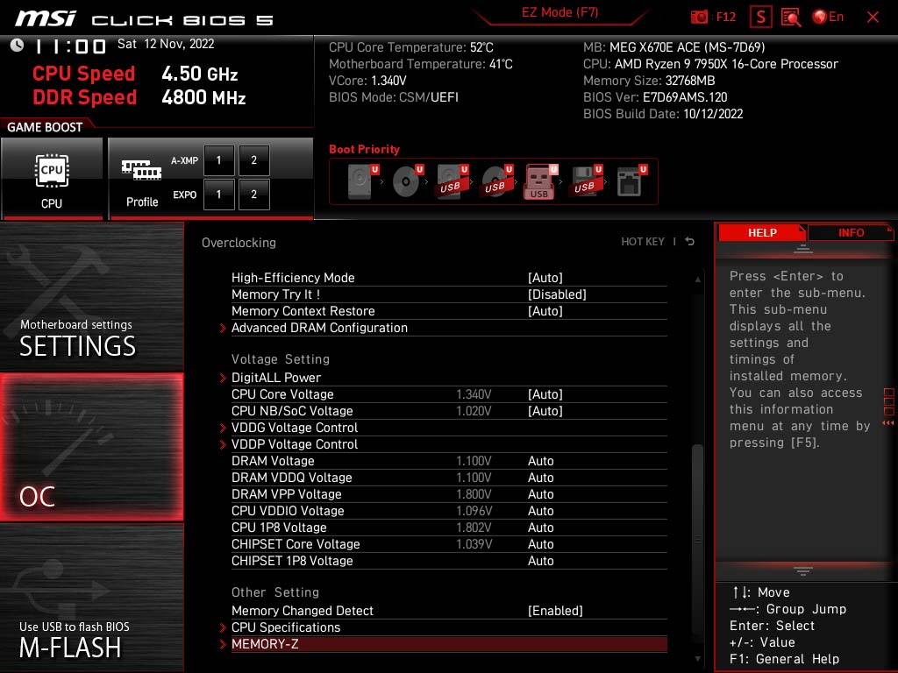The width and height of the screenshot is (898, 673).
Task: Click the back arrow next to HOT KEY
Action: pyautogui.click(x=690, y=242)
